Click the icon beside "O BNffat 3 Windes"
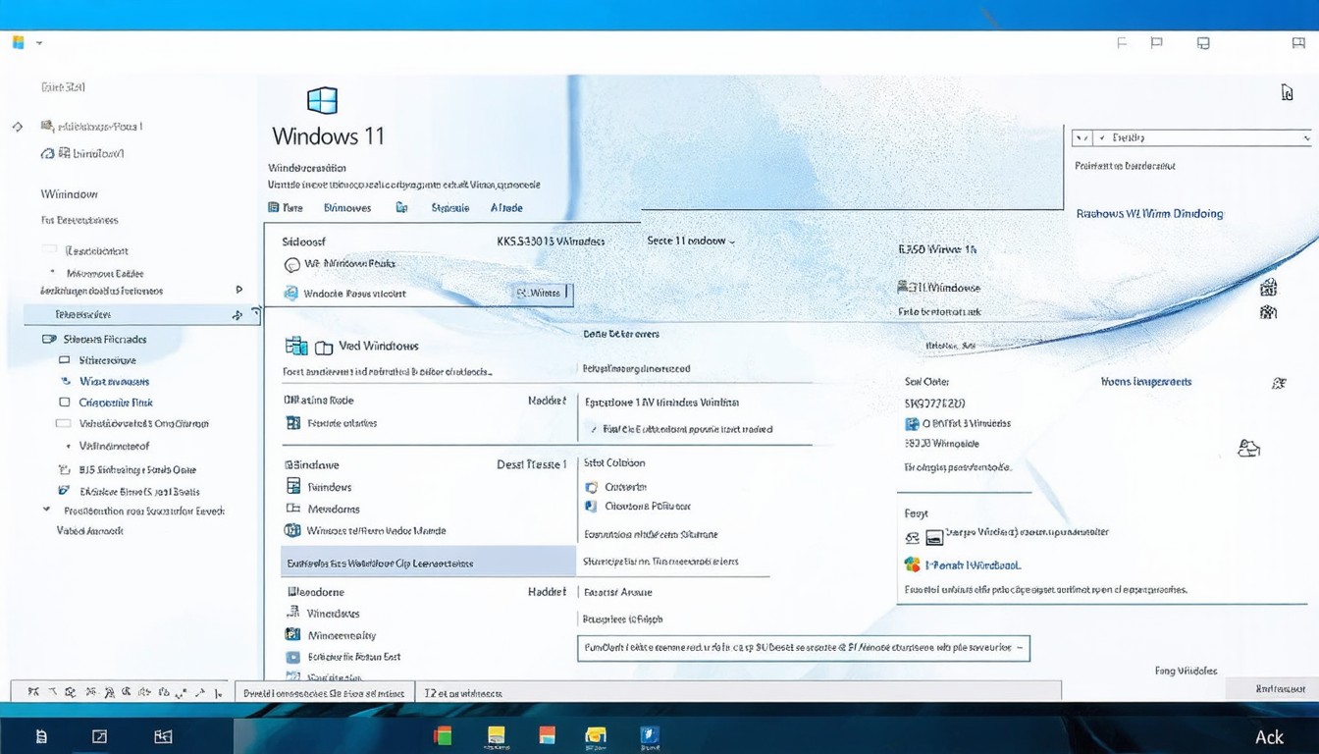 tap(913, 424)
